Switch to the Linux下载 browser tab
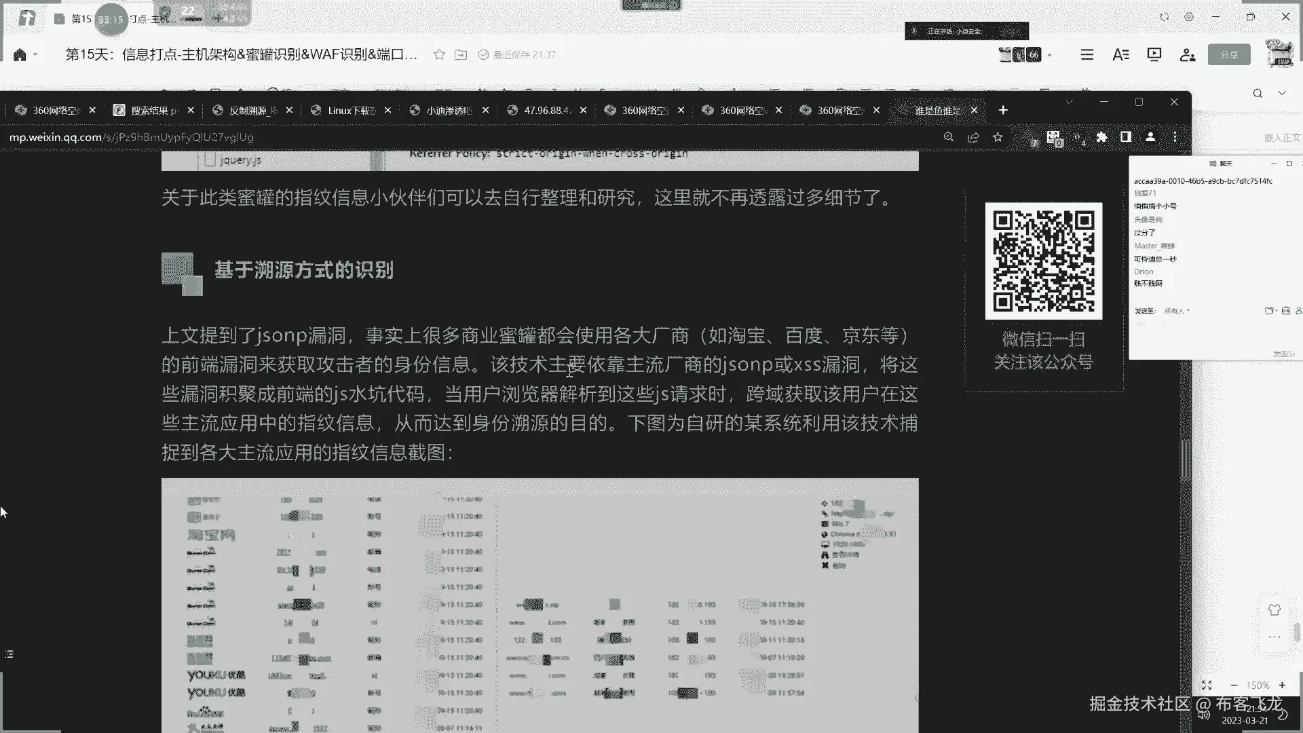This screenshot has height=733, width=1303. 350,111
